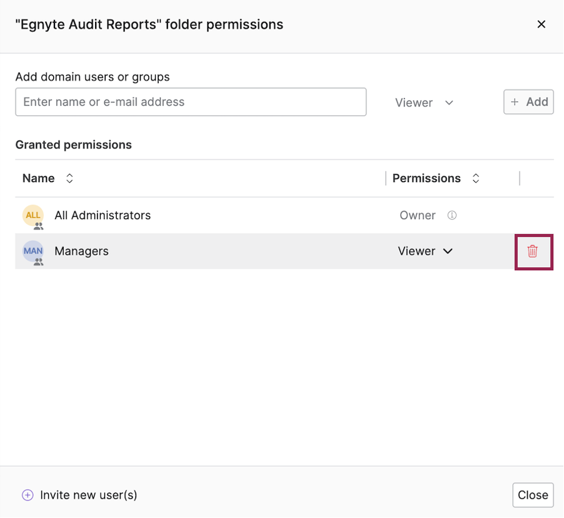Click the MAN avatar for Managers group
The width and height of the screenshot is (564, 518).
pos(33,251)
